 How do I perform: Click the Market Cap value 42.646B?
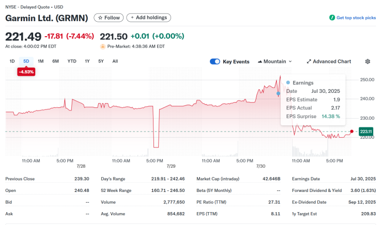tap(271, 179)
